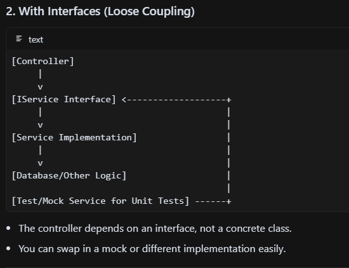This screenshot has width=349, height=268.
Task: Click the [IService Interface] box text
Action: [x=64, y=99]
